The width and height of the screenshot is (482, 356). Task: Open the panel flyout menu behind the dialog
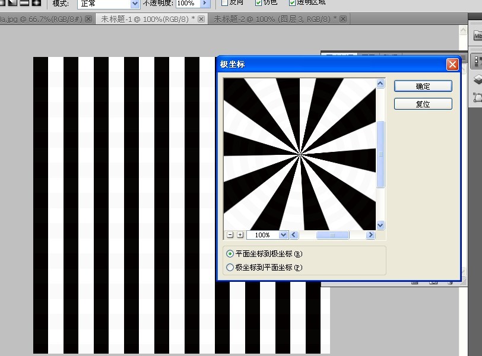464,58
